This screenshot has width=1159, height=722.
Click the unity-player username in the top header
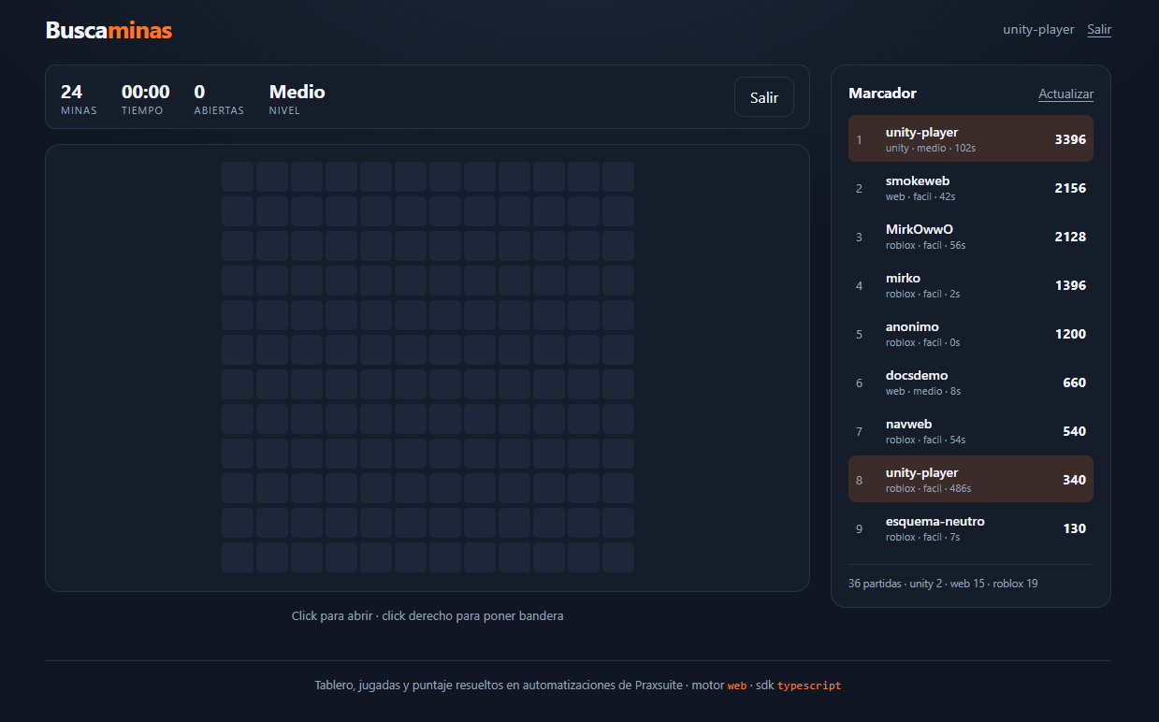tap(1038, 30)
